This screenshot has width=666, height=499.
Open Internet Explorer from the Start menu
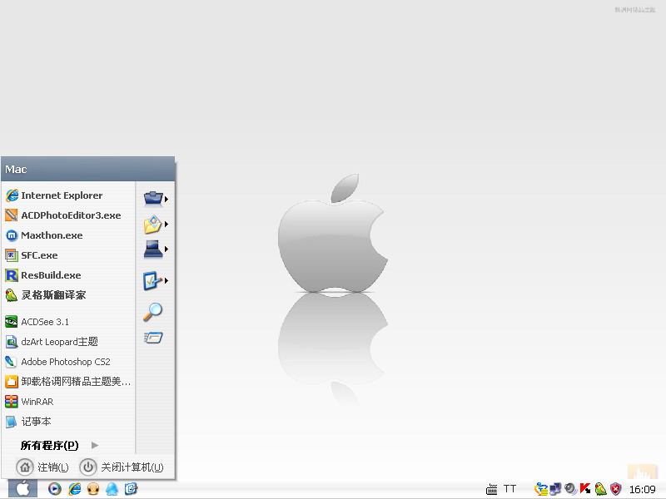(68, 195)
